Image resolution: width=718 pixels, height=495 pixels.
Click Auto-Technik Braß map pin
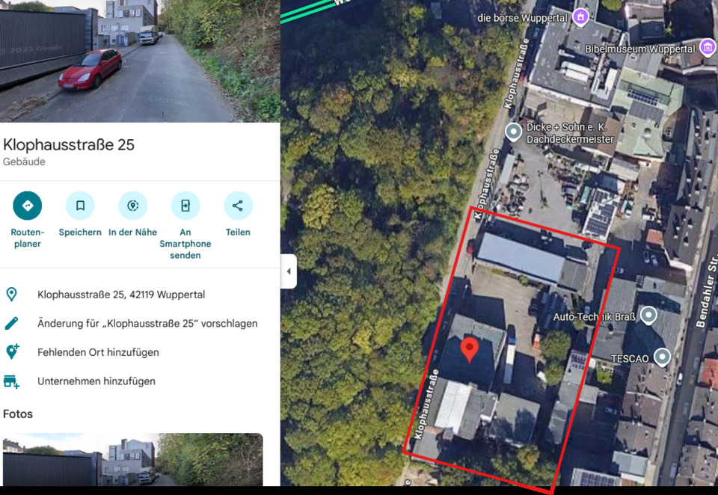648,316
